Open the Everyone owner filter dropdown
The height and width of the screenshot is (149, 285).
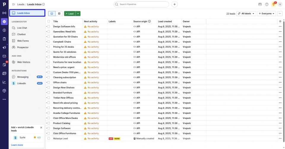(266, 14)
